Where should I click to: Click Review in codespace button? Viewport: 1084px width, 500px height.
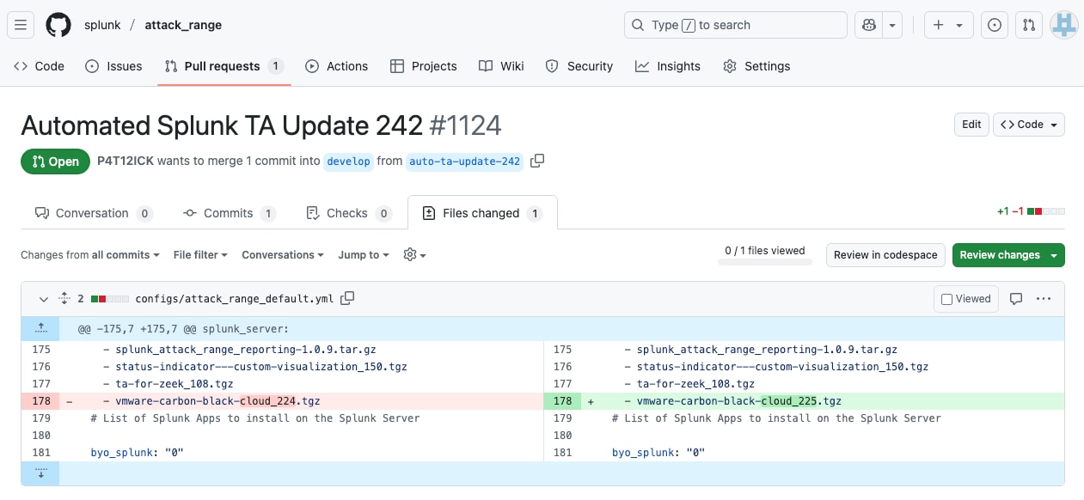coord(885,255)
